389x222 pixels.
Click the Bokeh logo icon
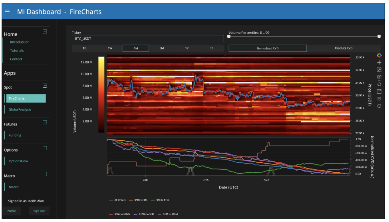379,55
